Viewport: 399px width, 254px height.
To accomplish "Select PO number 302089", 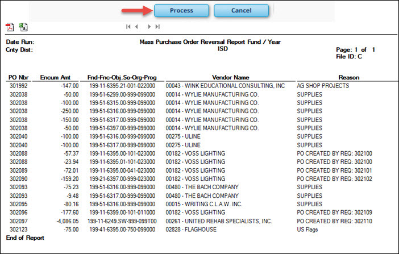I will (x=19, y=170).
